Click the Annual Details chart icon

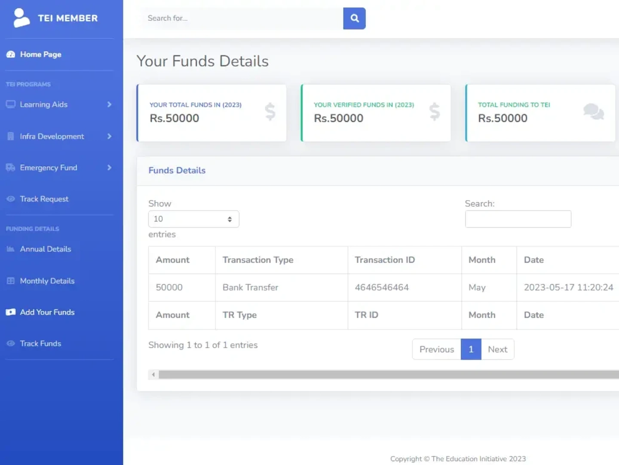pos(11,249)
